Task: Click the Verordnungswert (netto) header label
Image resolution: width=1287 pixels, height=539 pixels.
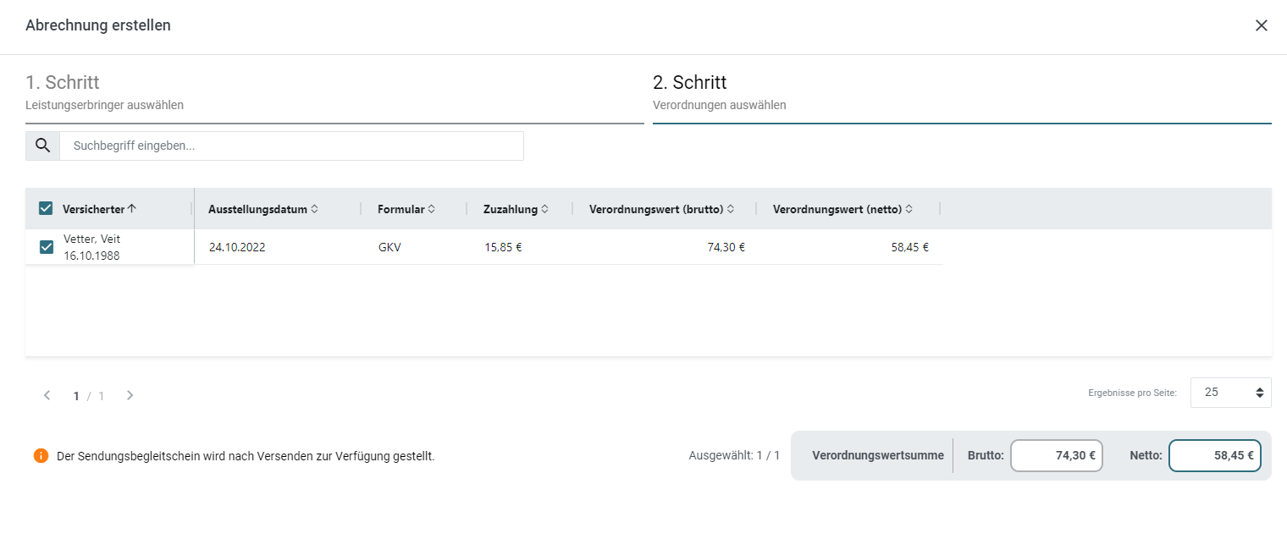Action: [837, 209]
